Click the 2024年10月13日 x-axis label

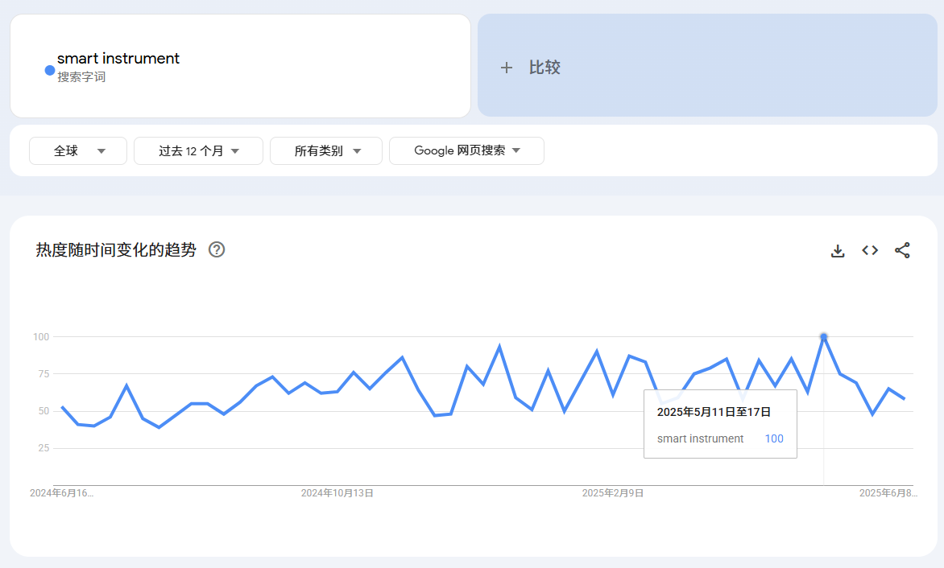[x=337, y=493]
